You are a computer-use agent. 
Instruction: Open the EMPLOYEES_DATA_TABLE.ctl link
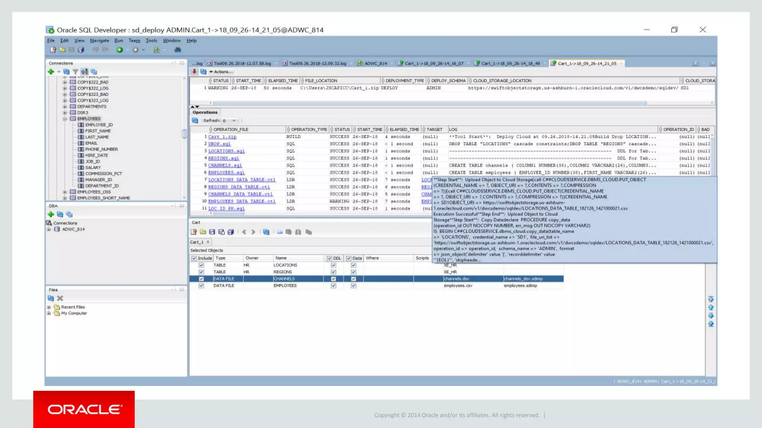(242, 201)
